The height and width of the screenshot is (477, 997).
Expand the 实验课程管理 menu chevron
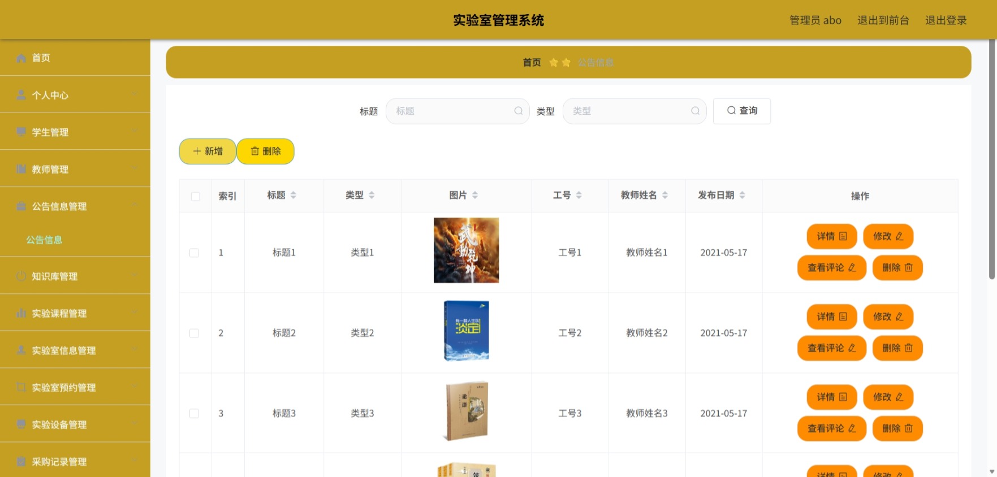(134, 313)
